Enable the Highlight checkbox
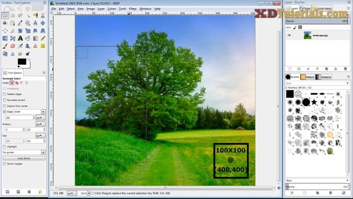Image resolution: width=353 pixels, height=199 pixels. [x=4, y=146]
